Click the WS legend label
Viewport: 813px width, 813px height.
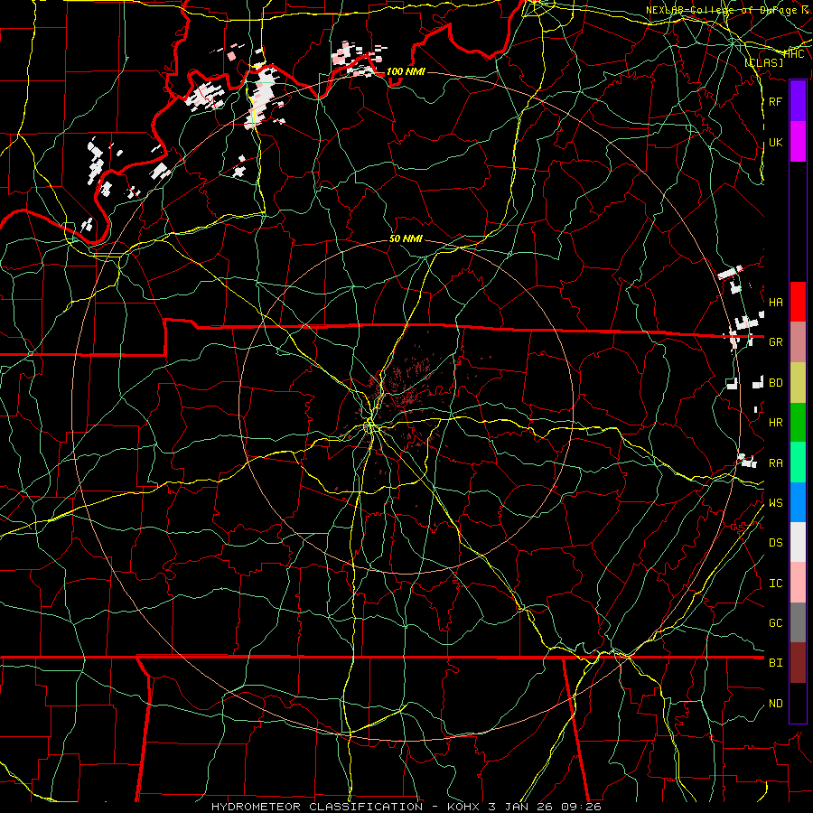click(776, 503)
